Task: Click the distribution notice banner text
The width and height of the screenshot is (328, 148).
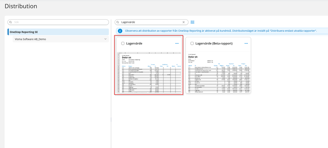Action: [x=220, y=31]
